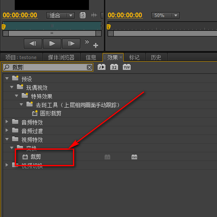Expand the 音频特效 folder
The height and width of the screenshot is (217, 217).
pyautogui.click(x=7, y=122)
